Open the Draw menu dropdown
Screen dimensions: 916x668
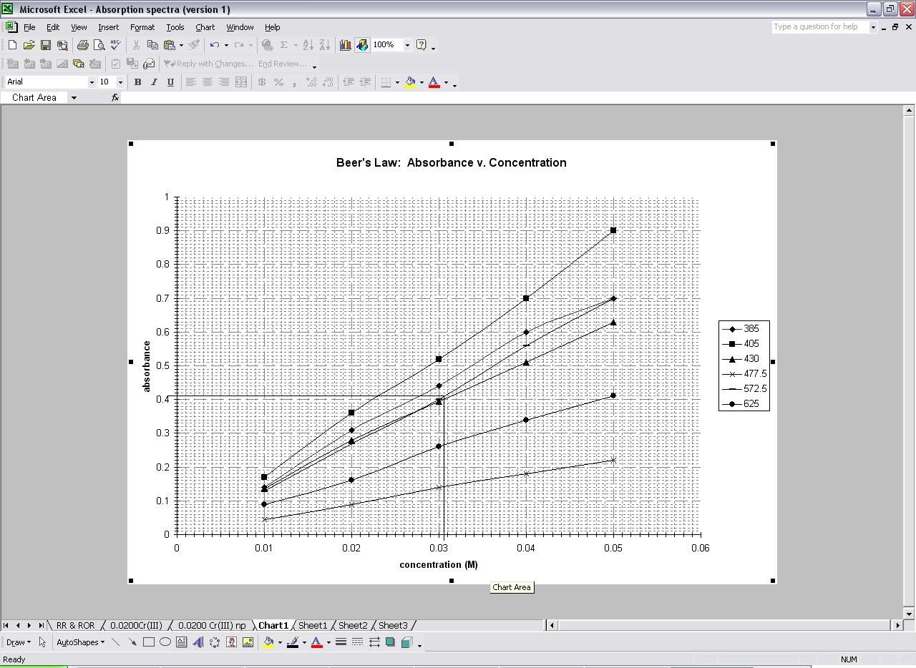click(18, 642)
